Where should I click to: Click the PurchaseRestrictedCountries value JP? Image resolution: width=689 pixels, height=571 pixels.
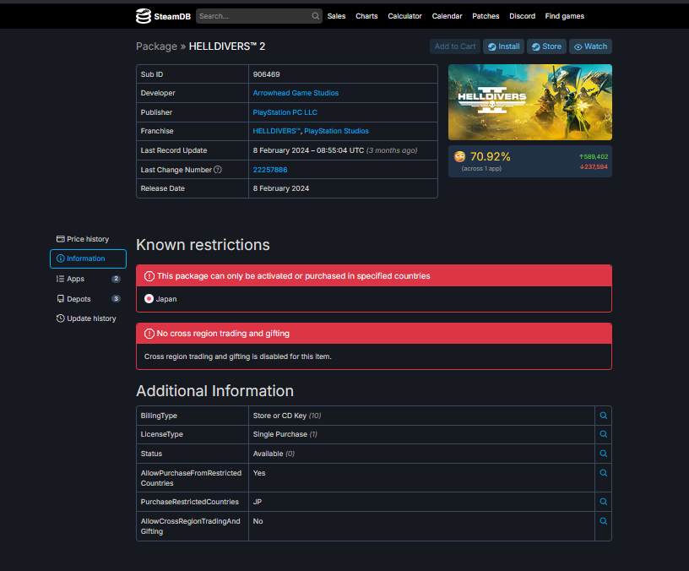point(258,502)
